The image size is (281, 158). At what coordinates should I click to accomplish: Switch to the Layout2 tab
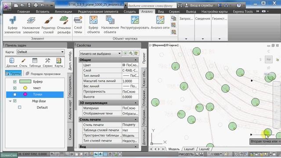204,149
